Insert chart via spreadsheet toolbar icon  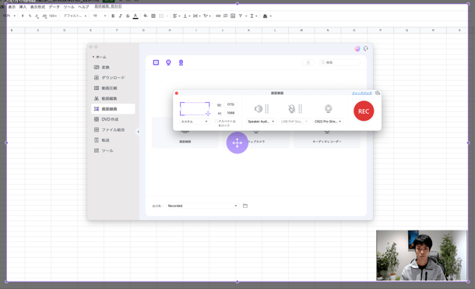(x=233, y=16)
